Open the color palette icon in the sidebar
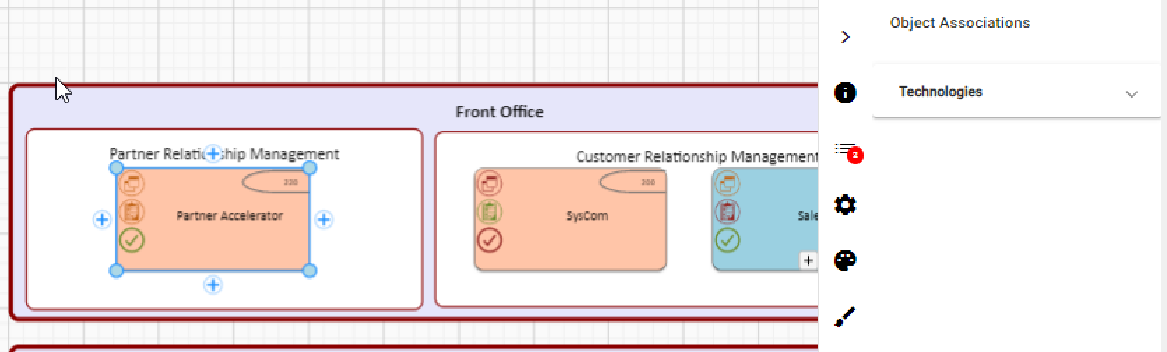The height and width of the screenshot is (352, 1167). [x=845, y=261]
